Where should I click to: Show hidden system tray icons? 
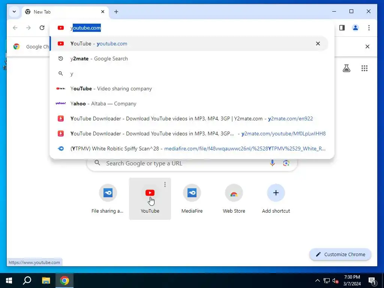point(317,280)
